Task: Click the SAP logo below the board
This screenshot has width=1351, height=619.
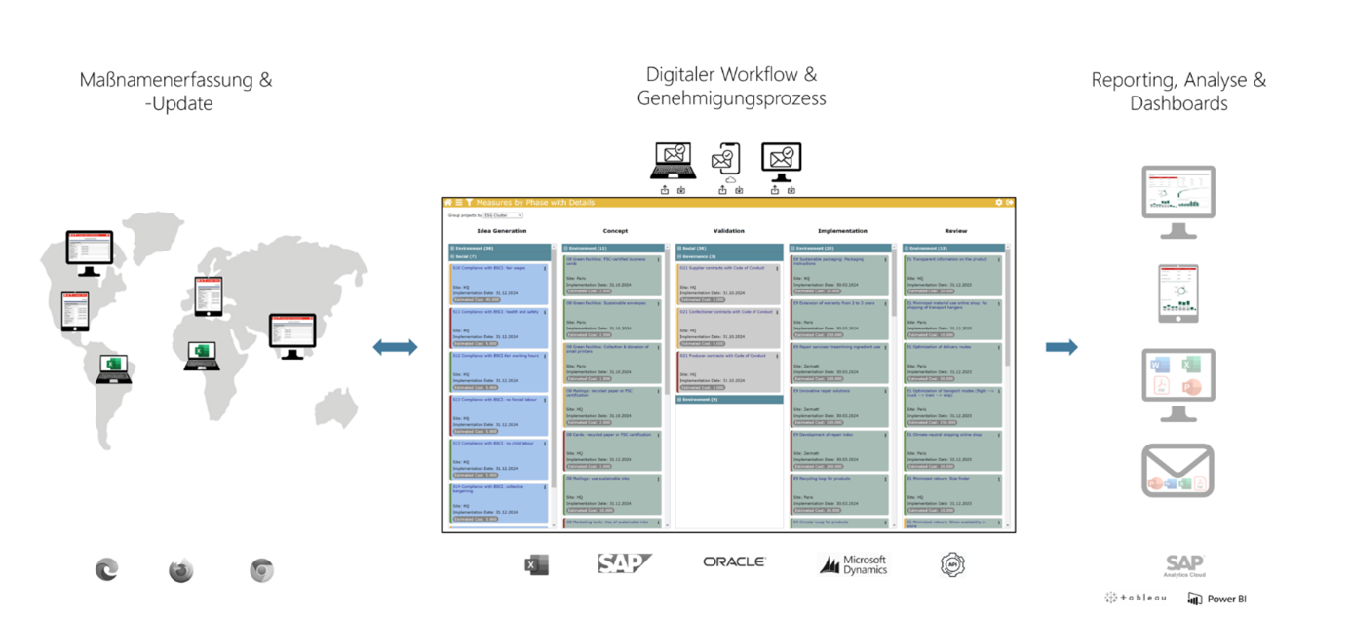Action: pyautogui.click(x=624, y=563)
